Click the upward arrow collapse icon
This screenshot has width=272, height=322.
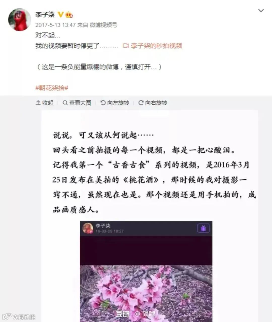pos(38,103)
